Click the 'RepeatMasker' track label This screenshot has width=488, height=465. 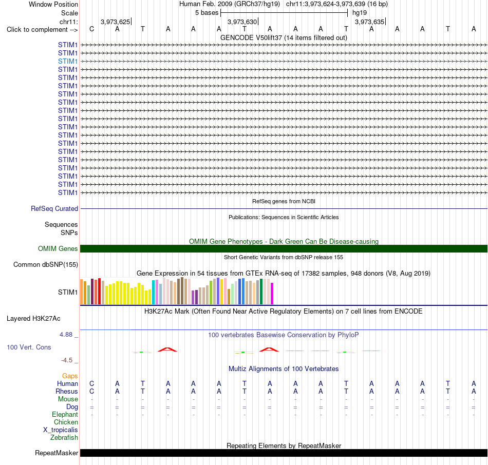[x=57, y=453]
